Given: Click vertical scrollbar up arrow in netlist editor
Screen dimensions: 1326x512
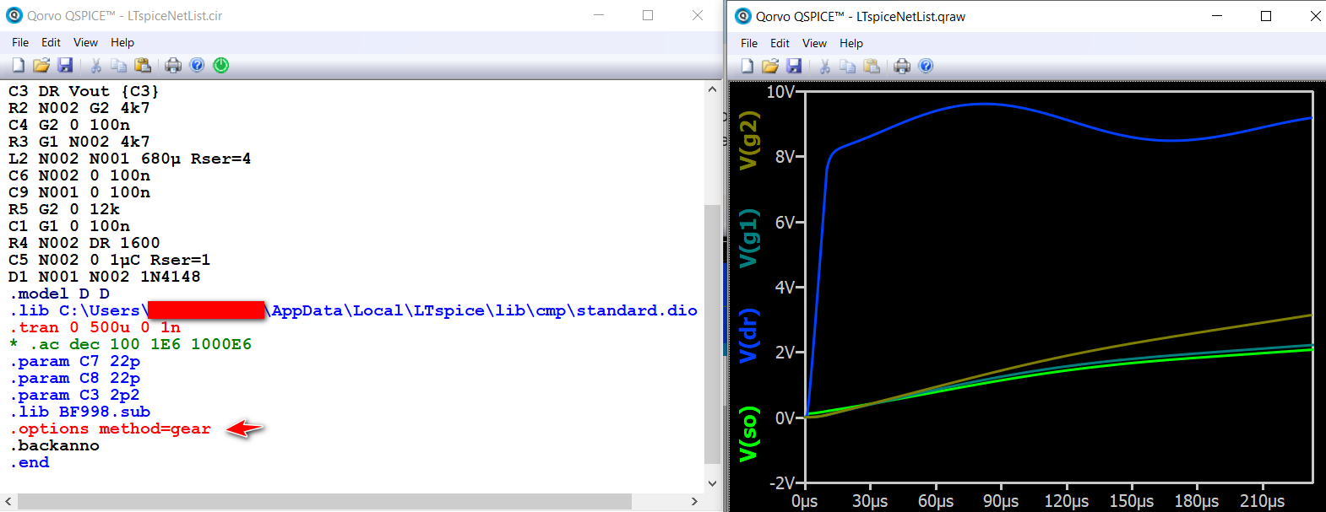Looking at the screenshot, I should tap(712, 89).
